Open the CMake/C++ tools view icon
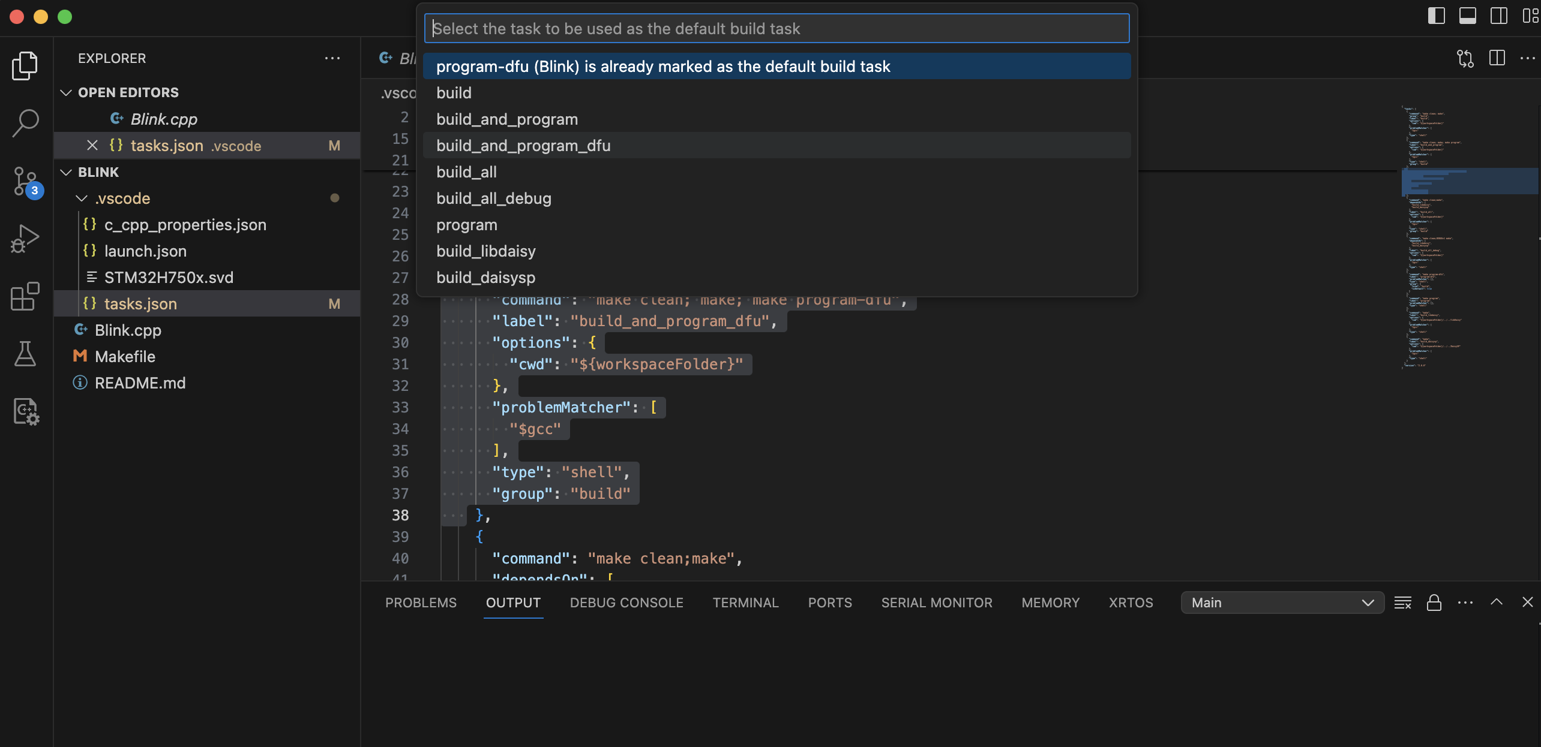 point(25,412)
